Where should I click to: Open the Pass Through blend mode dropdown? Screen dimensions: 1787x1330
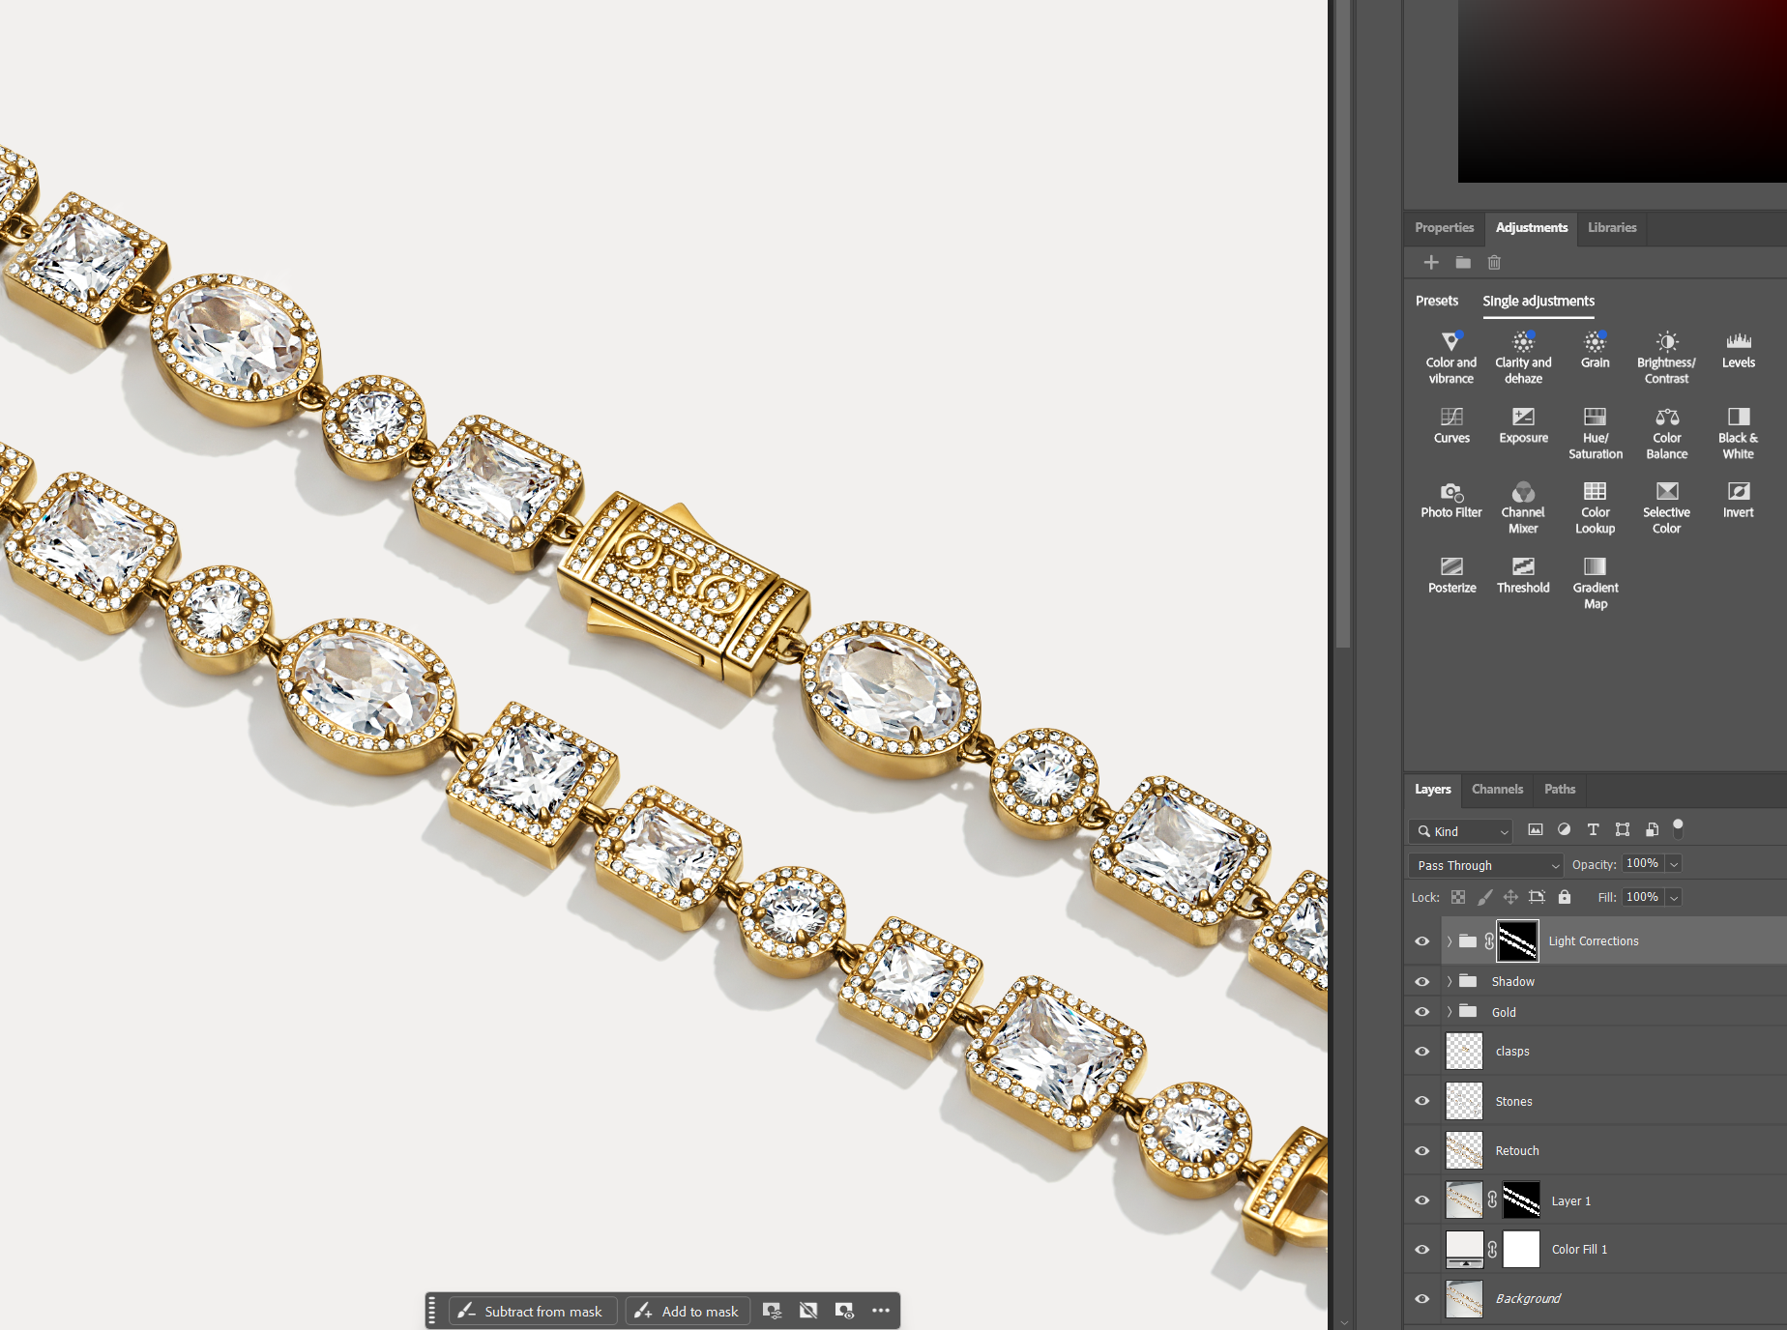[x=1487, y=865]
